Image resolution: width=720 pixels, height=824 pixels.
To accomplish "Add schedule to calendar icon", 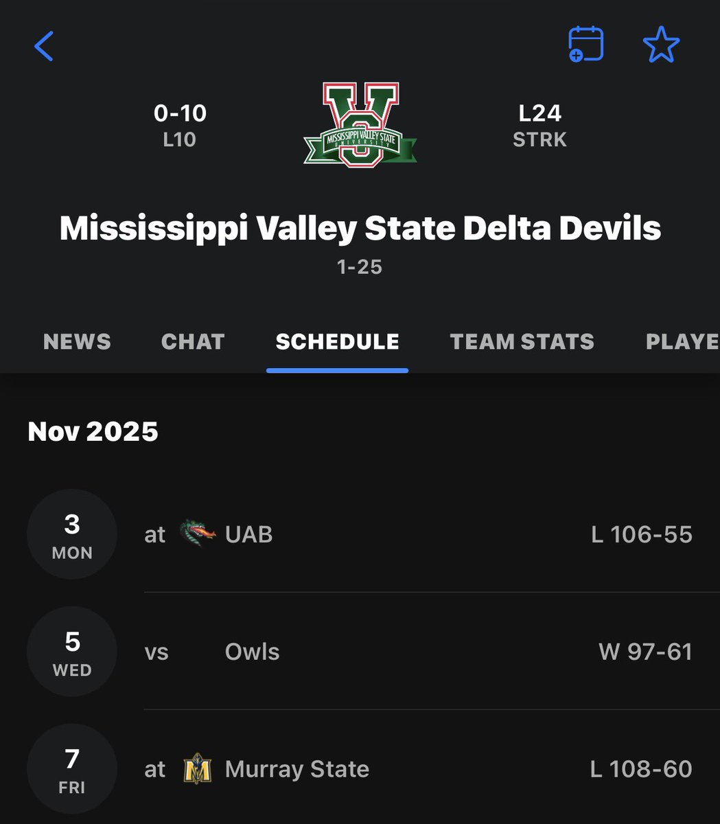I will [x=585, y=45].
